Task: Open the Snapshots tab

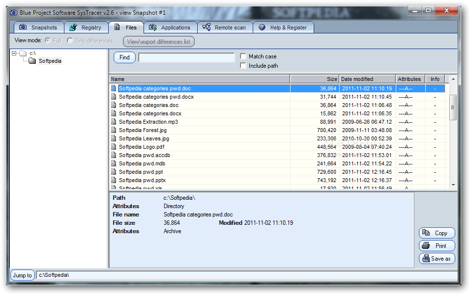Action: 39,27
